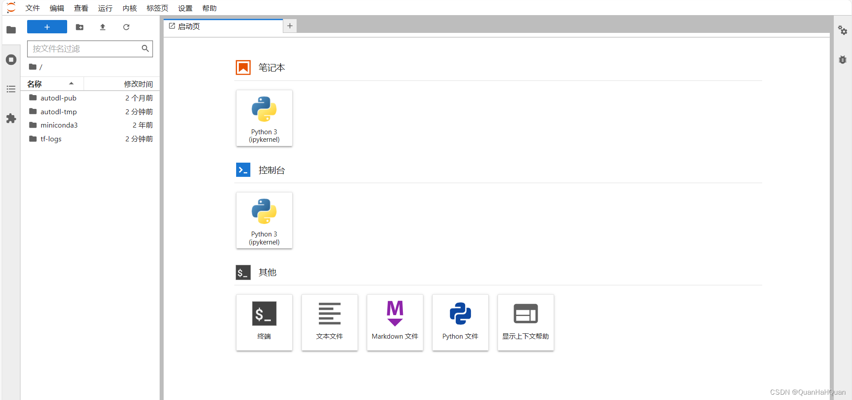852x400 pixels.
Task: Open the debugger bug icon
Action: [843, 60]
